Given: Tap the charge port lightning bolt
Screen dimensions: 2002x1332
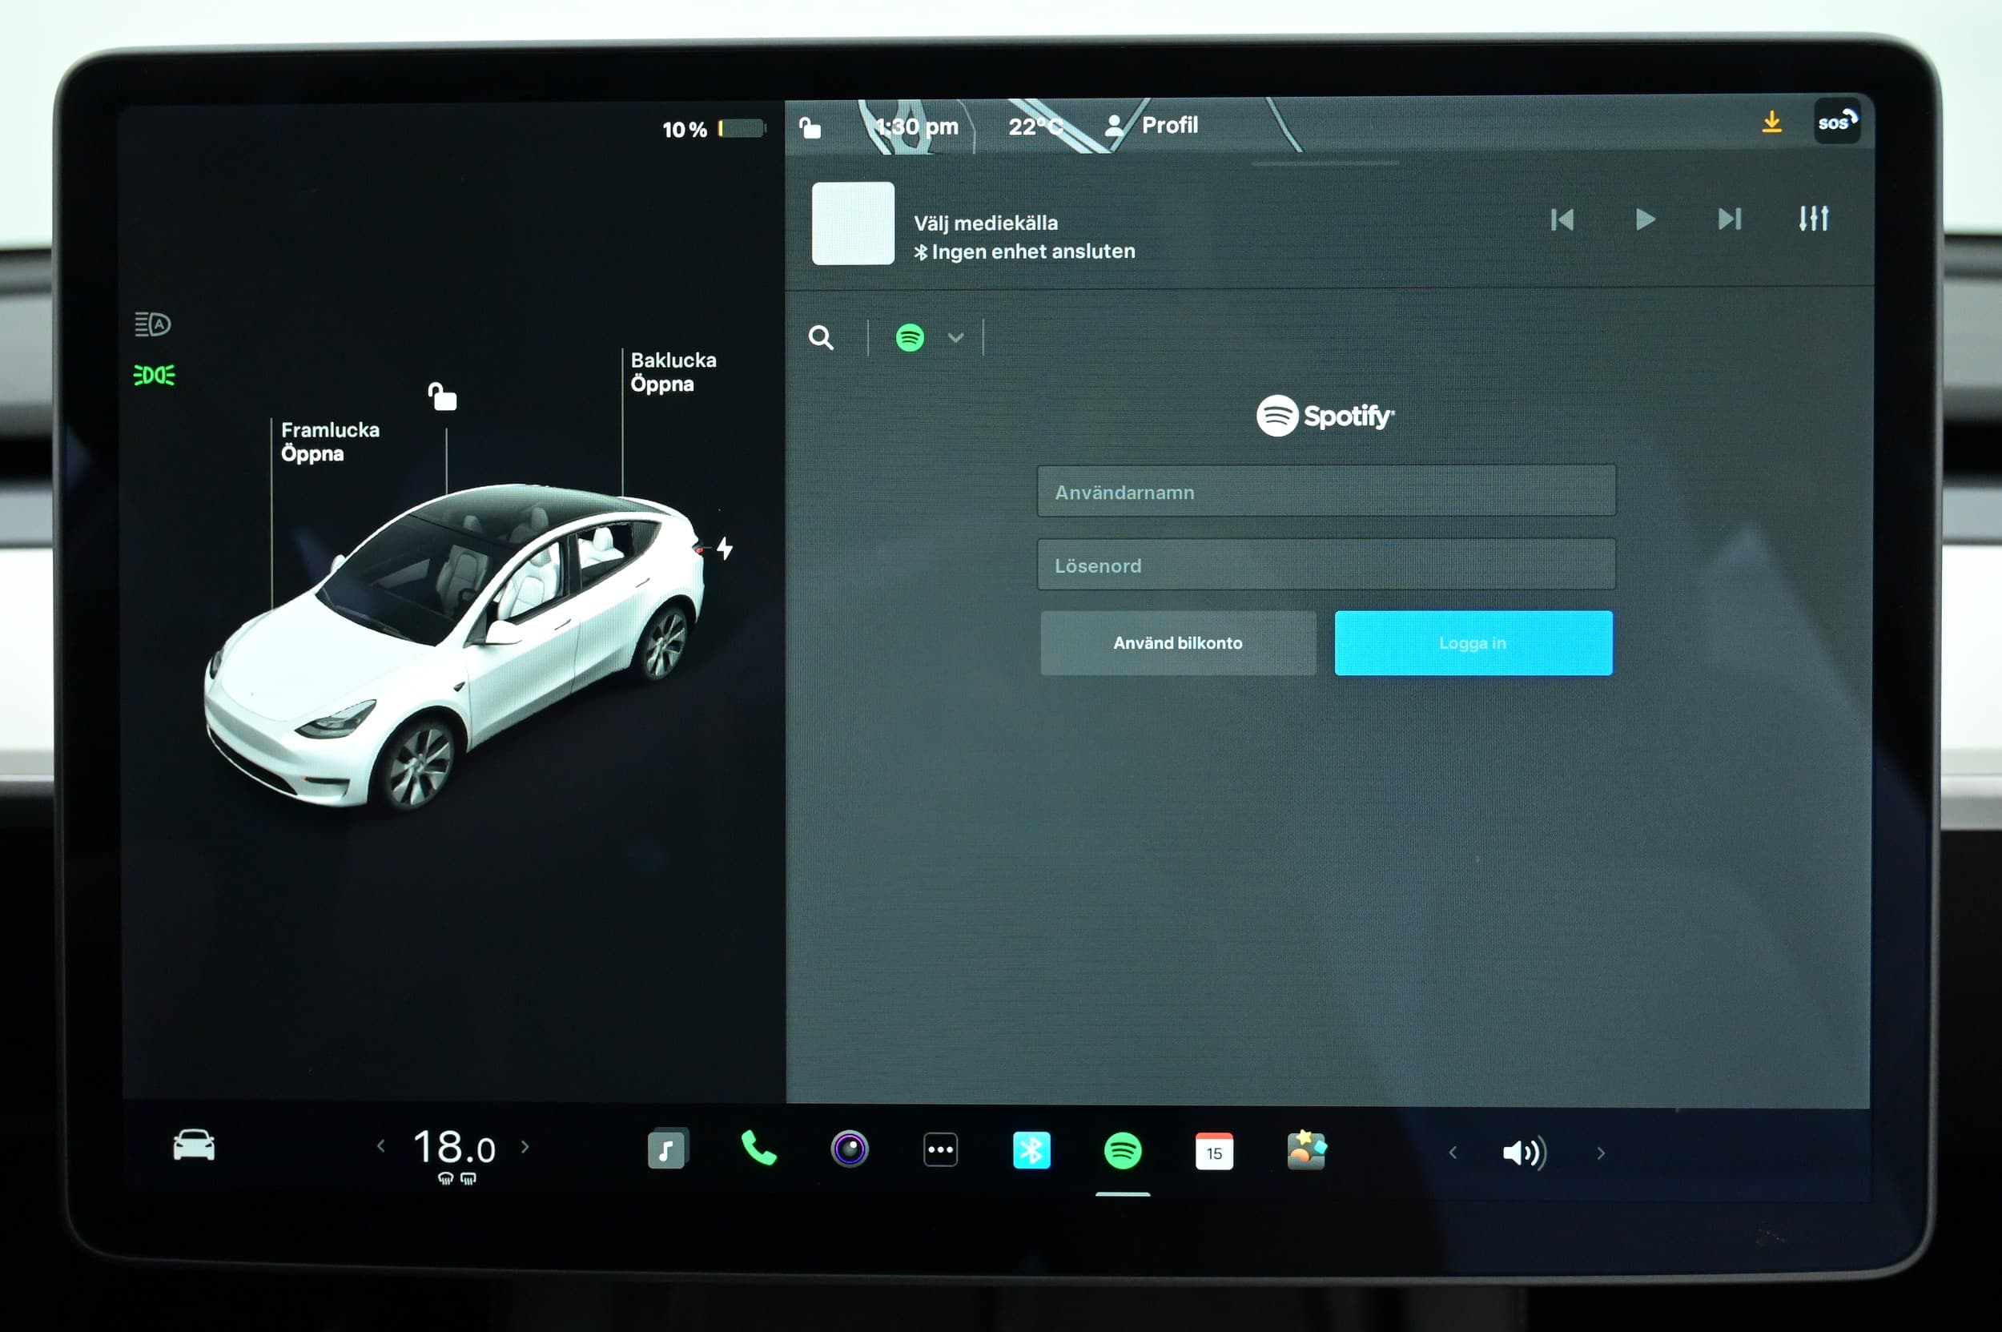Looking at the screenshot, I should pyautogui.click(x=725, y=548).
